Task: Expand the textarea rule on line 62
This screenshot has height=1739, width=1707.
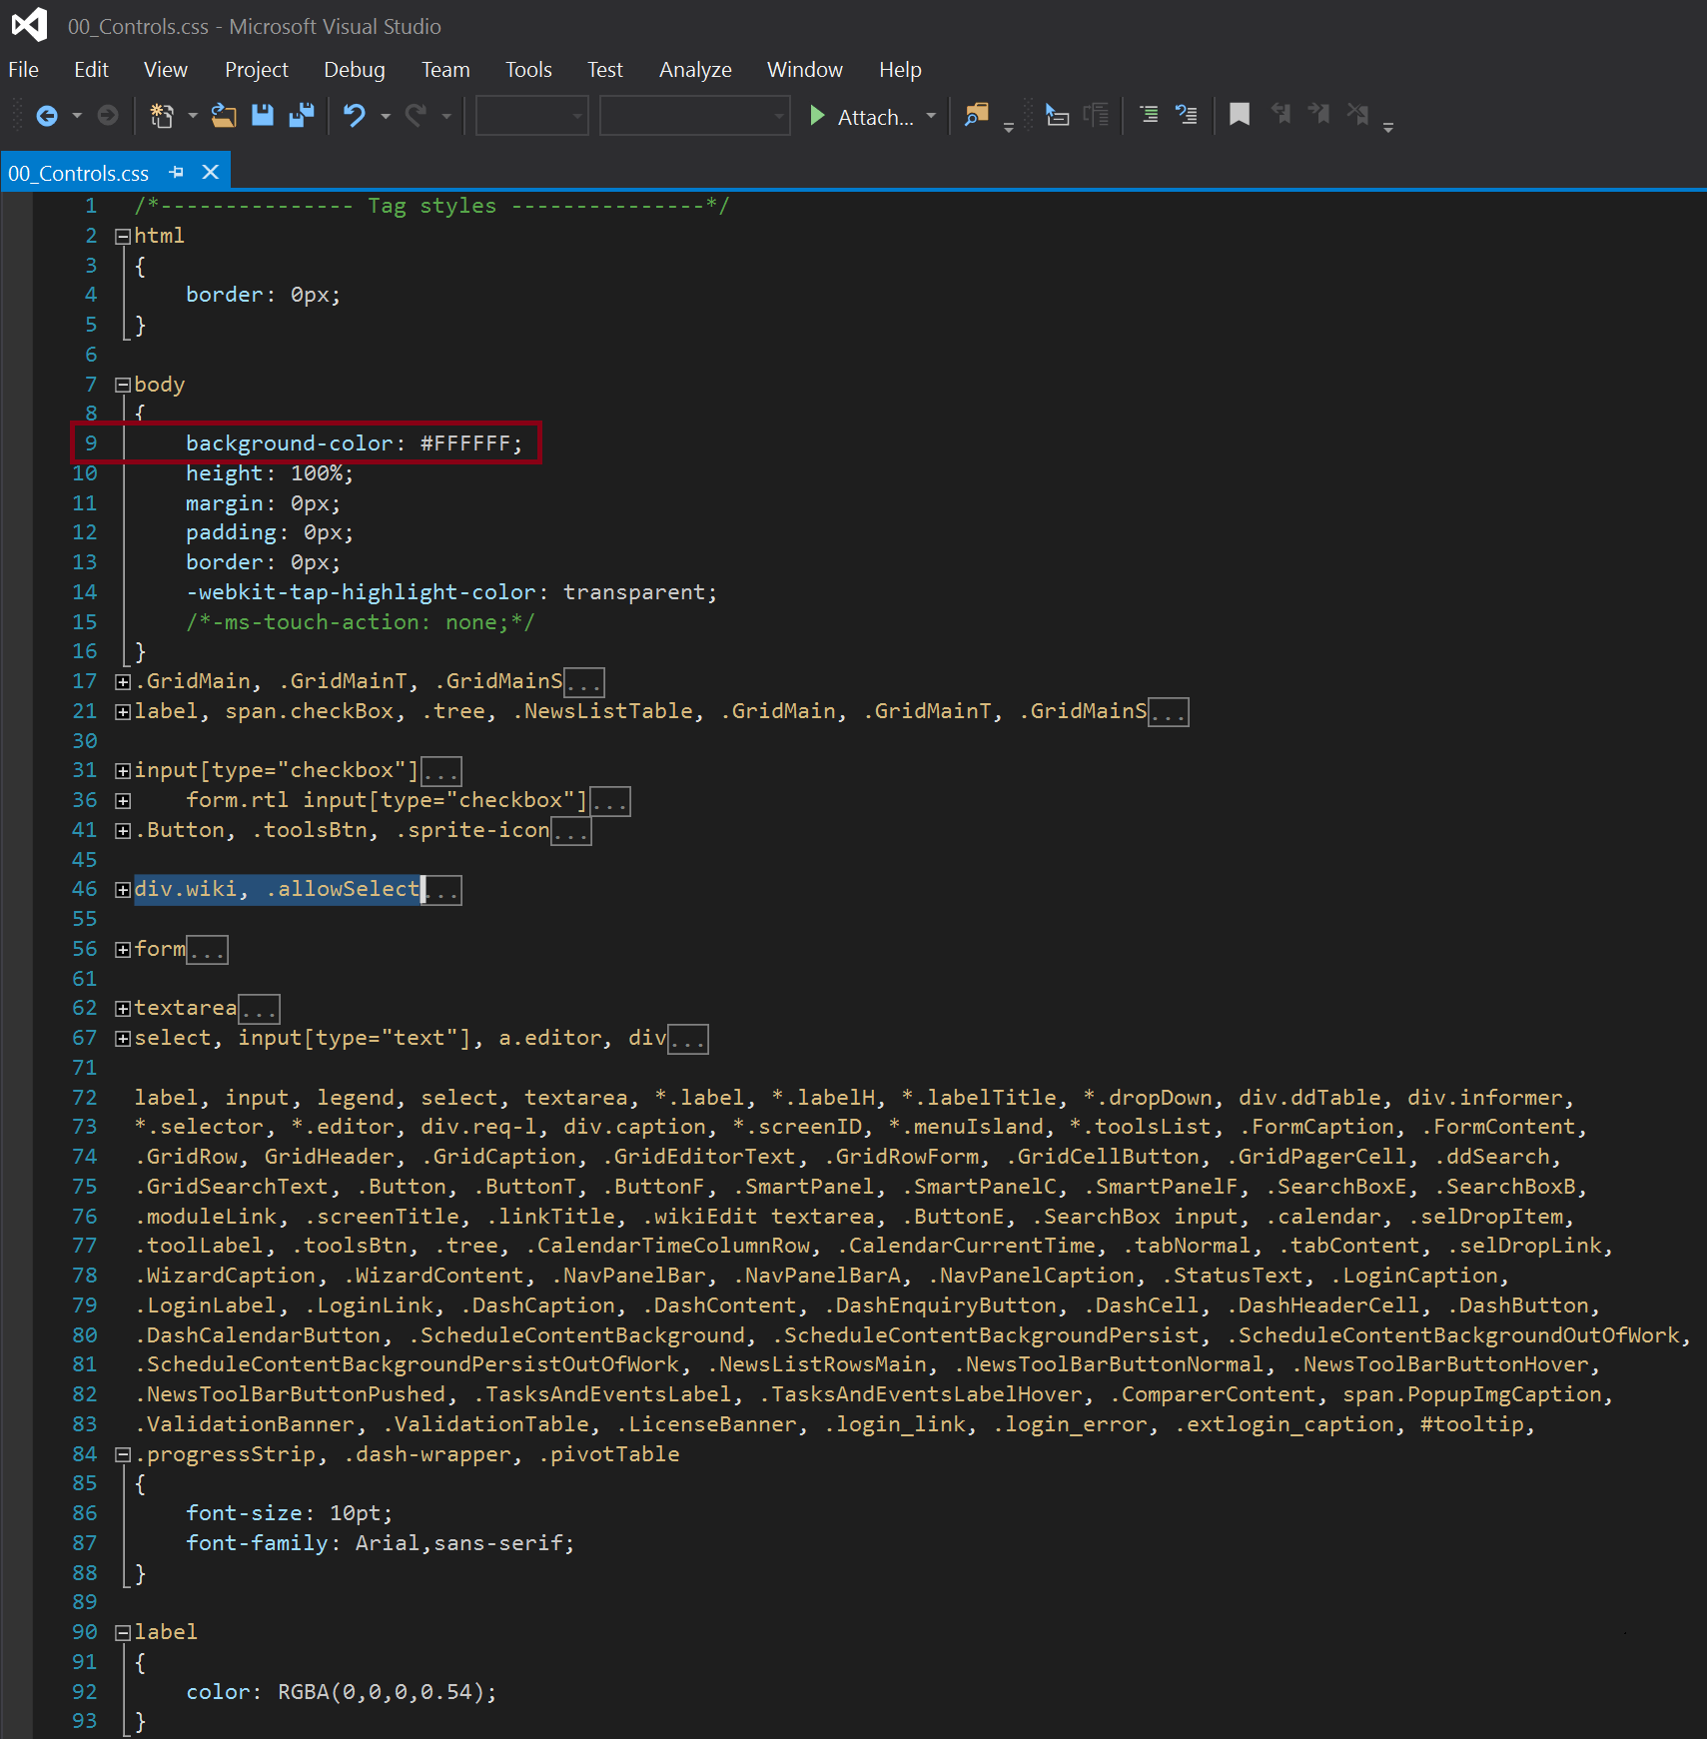Action: pyautogui.click(x=123, y=1009)
